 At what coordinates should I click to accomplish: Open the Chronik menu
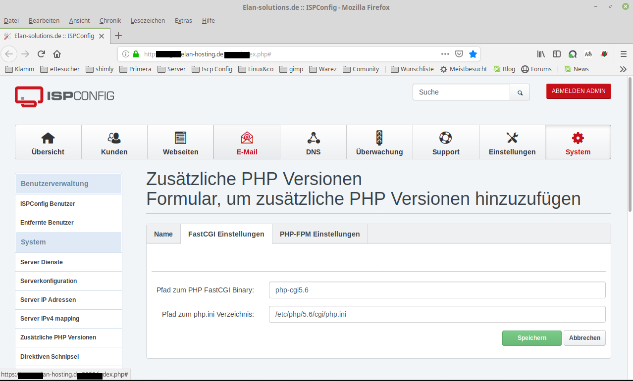(x=110, y=21)
